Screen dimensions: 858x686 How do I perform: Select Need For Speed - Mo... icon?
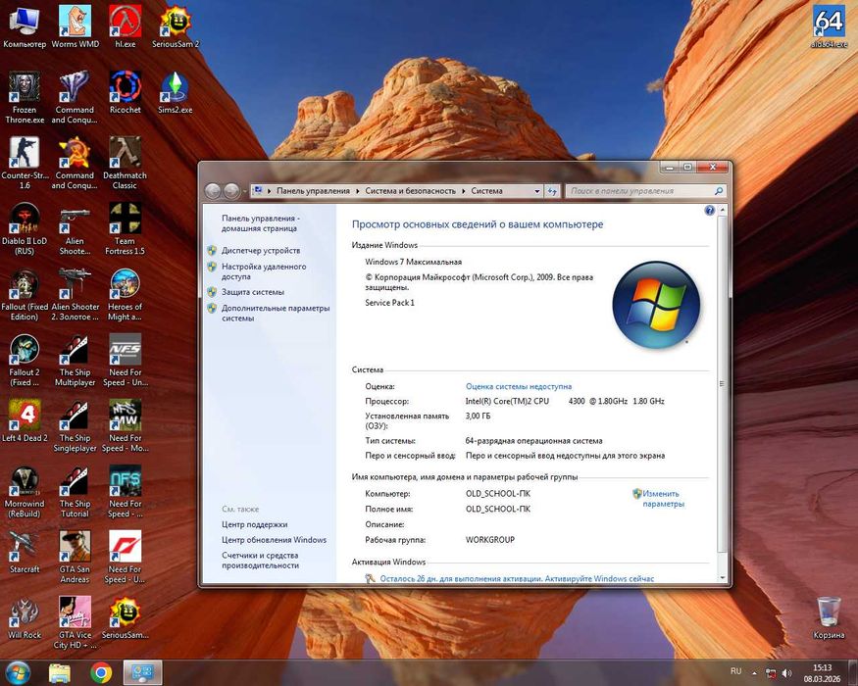click(126, 425)
